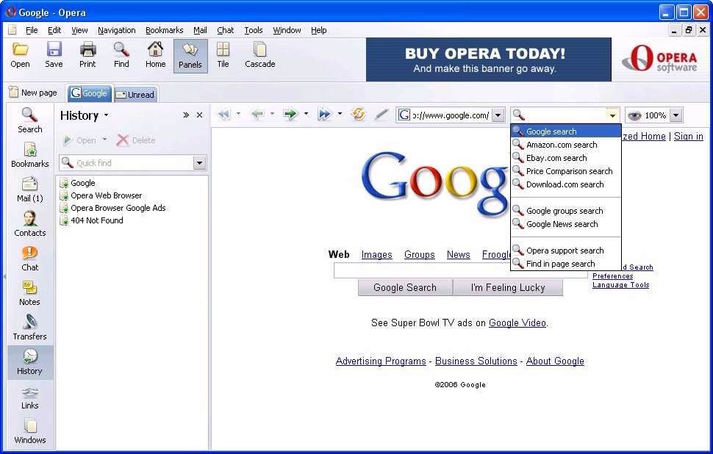Select Amazon.com search from list
This screenshot has width=713, height=454.
tap(566, 145)
